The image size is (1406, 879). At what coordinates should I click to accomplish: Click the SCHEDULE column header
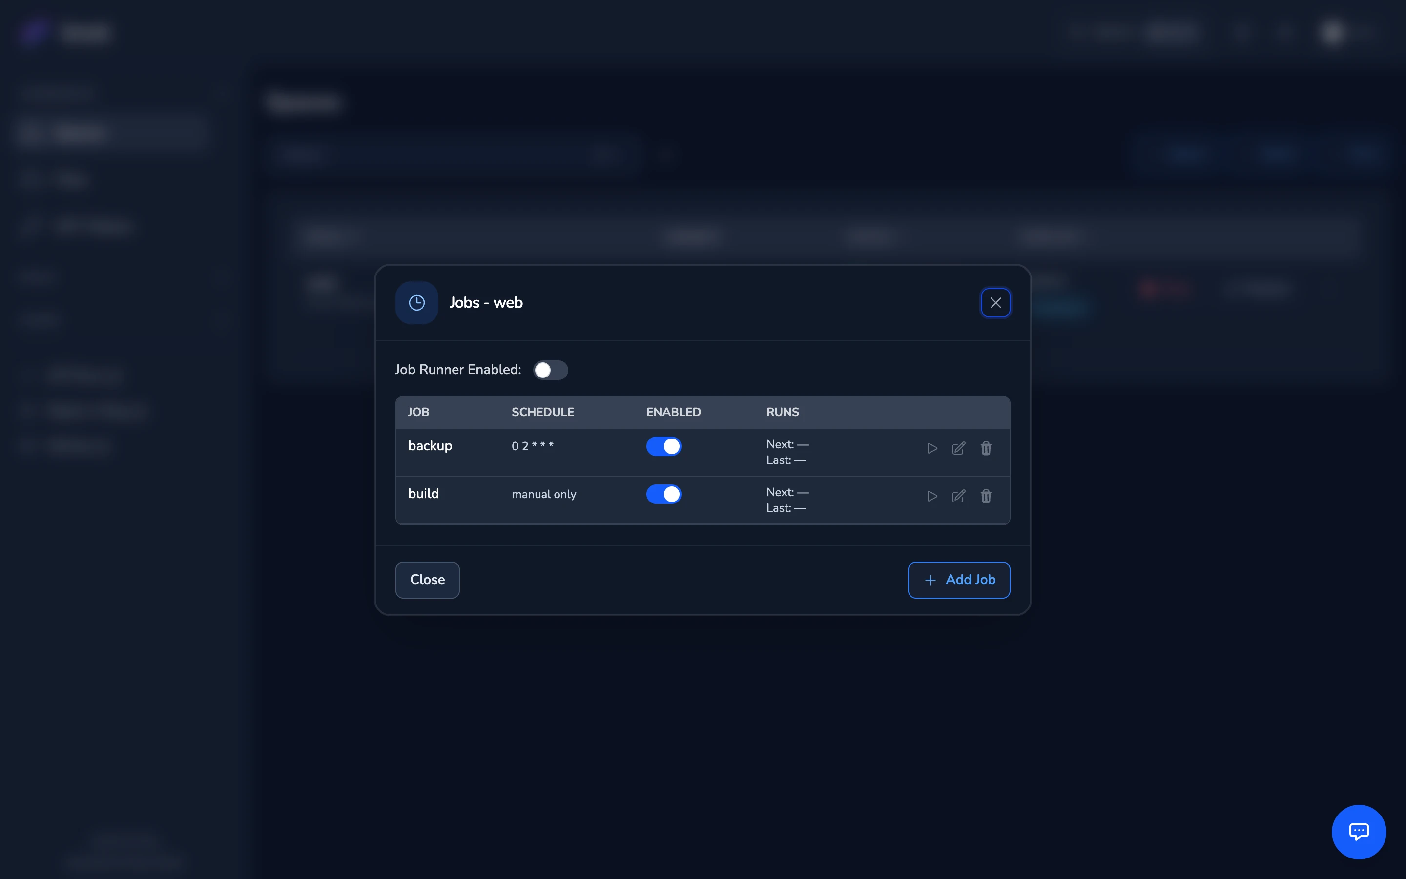(543, 412)
